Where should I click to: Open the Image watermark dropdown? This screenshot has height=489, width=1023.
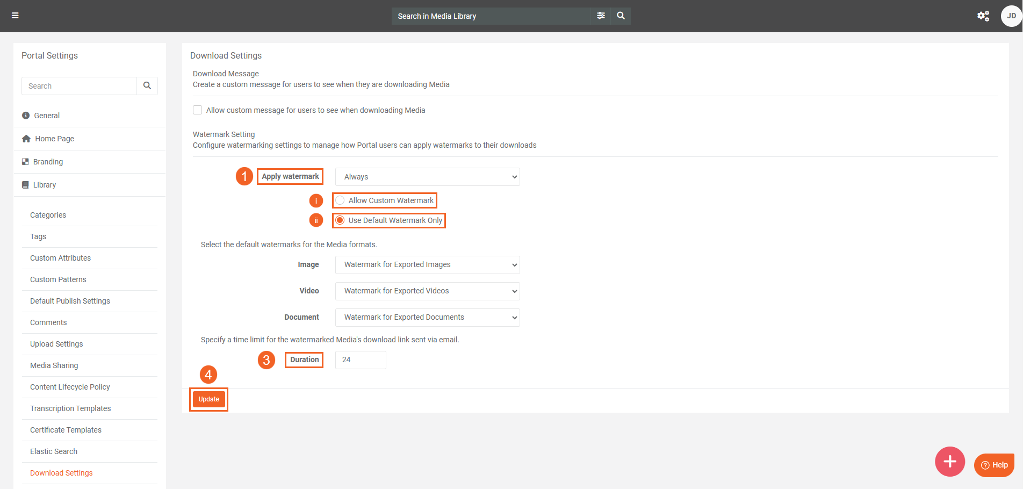click(427, 264)
